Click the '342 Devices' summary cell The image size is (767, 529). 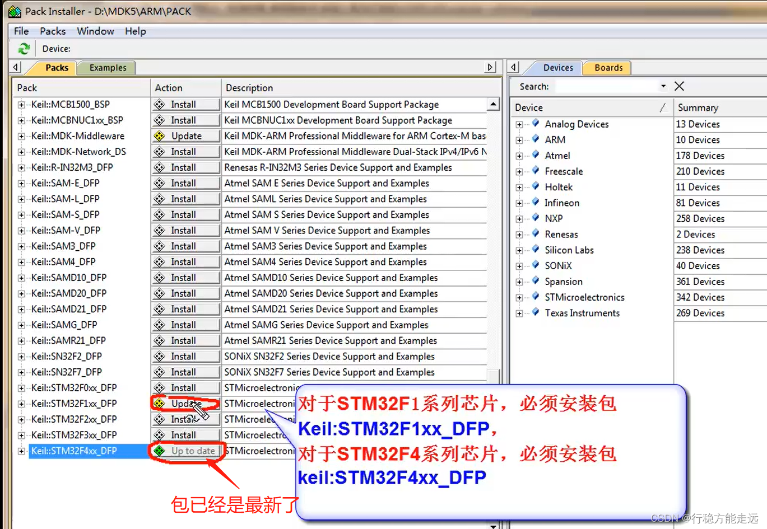point(700,297)
